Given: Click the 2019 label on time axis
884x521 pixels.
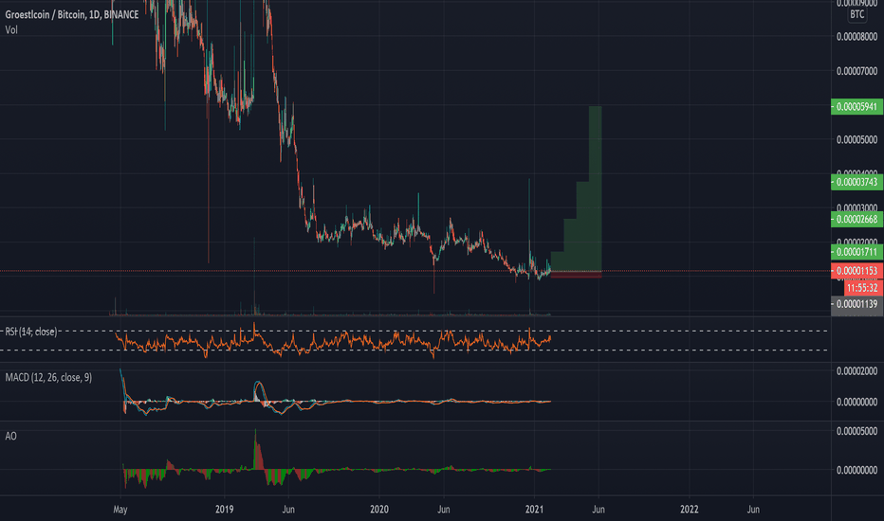Looking at the screenshot, I should (x=225, y=510).
